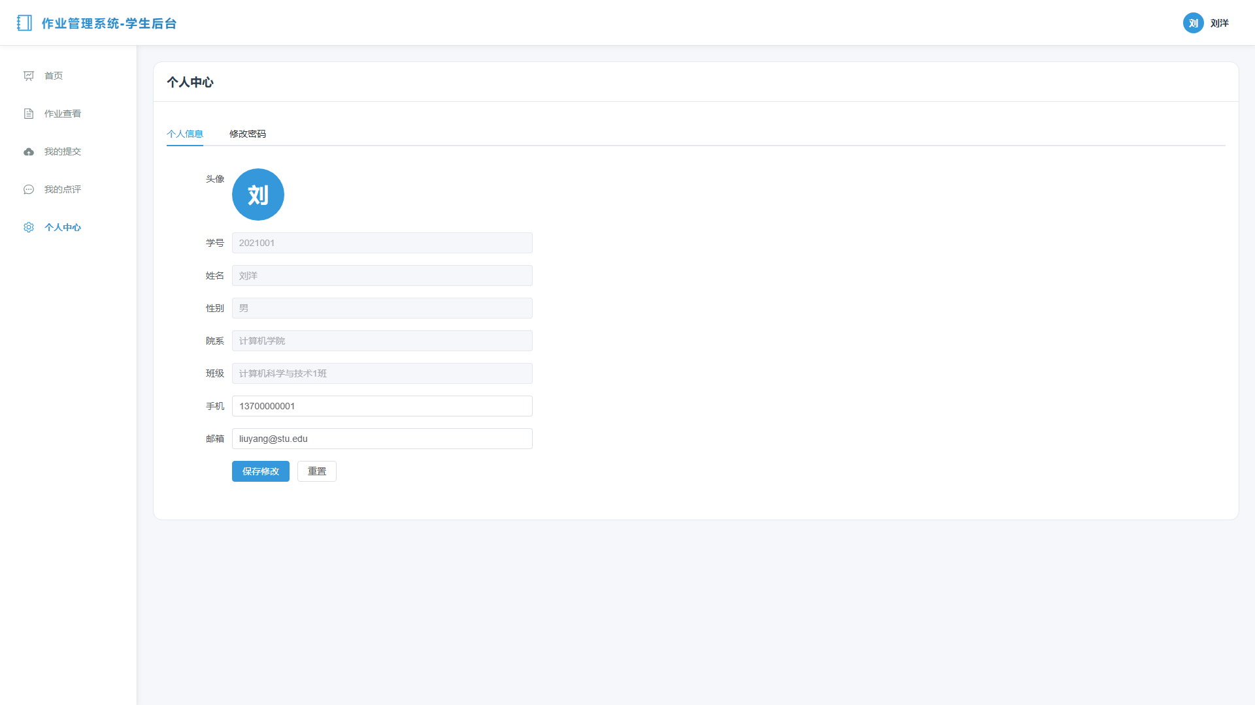The height and width of the screenshot is (705, 1255).
Task: Click the 作业查看 document icon
Action: 29,114
